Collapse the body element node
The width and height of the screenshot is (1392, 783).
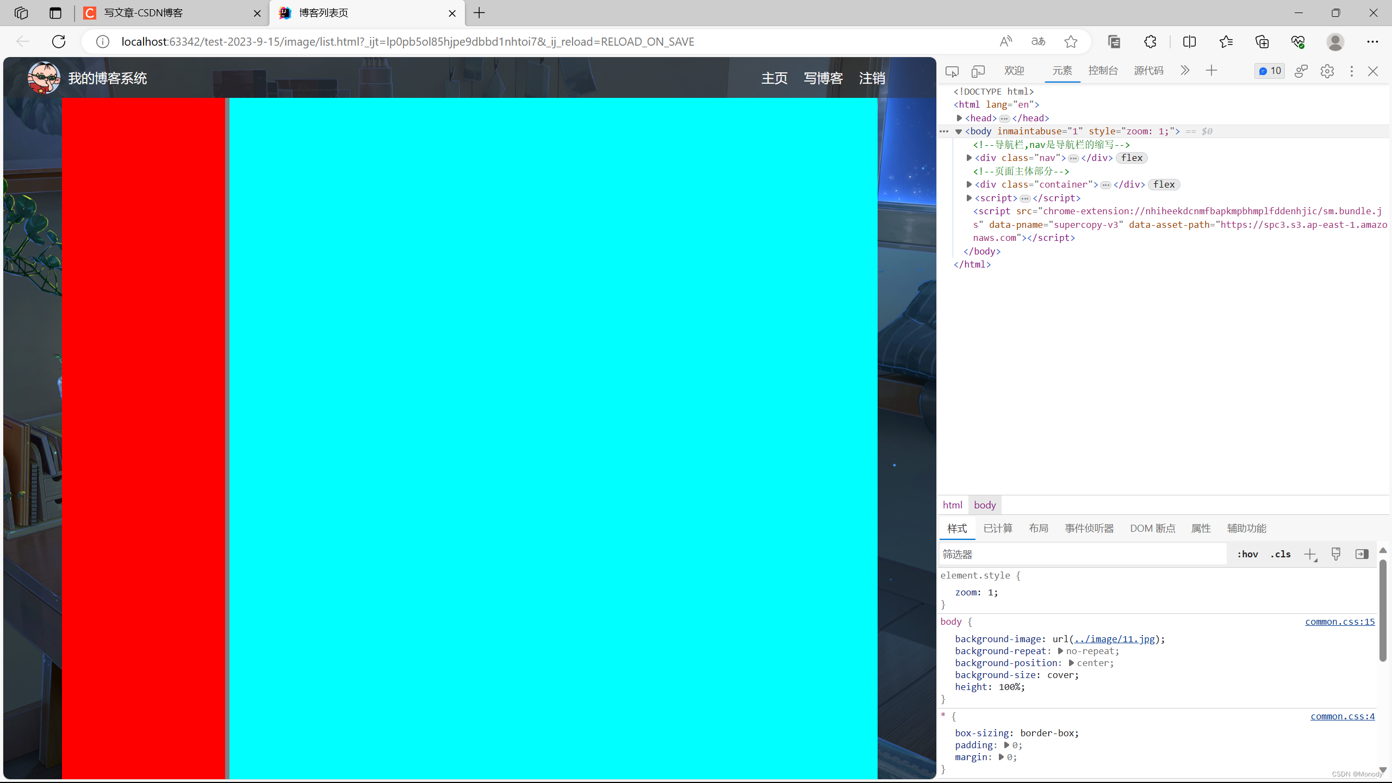click(x=959, y=132)
